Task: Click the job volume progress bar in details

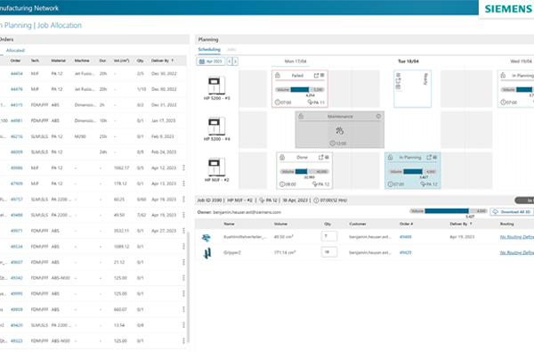Action: tap(449, 211)
